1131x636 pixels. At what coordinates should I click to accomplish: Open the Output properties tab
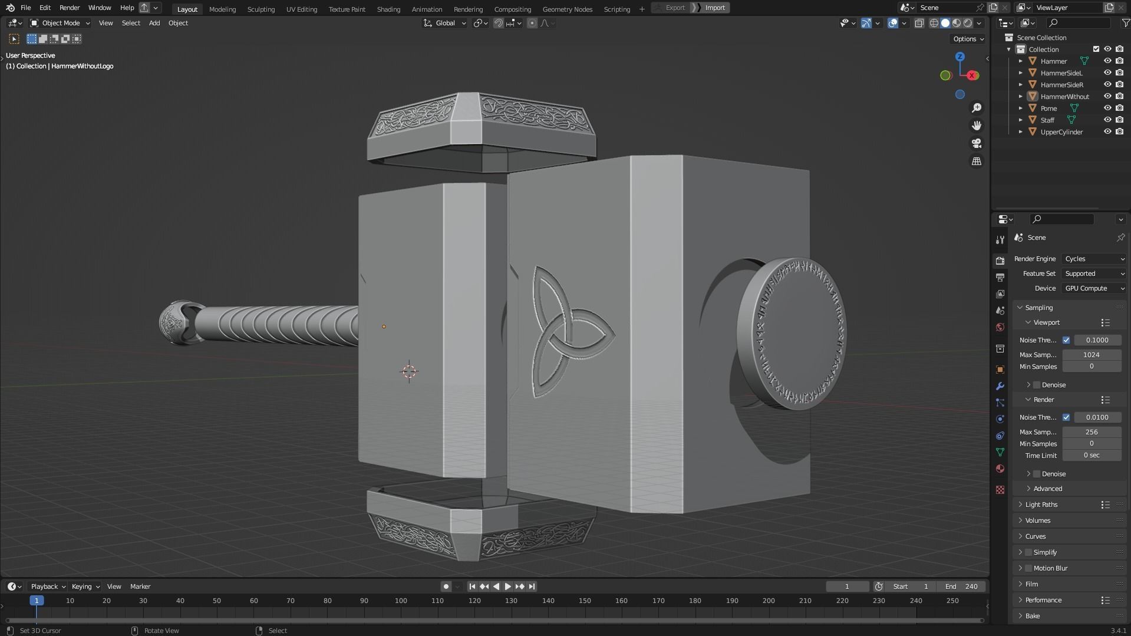pyautogui.click(x=1000, y=277)
